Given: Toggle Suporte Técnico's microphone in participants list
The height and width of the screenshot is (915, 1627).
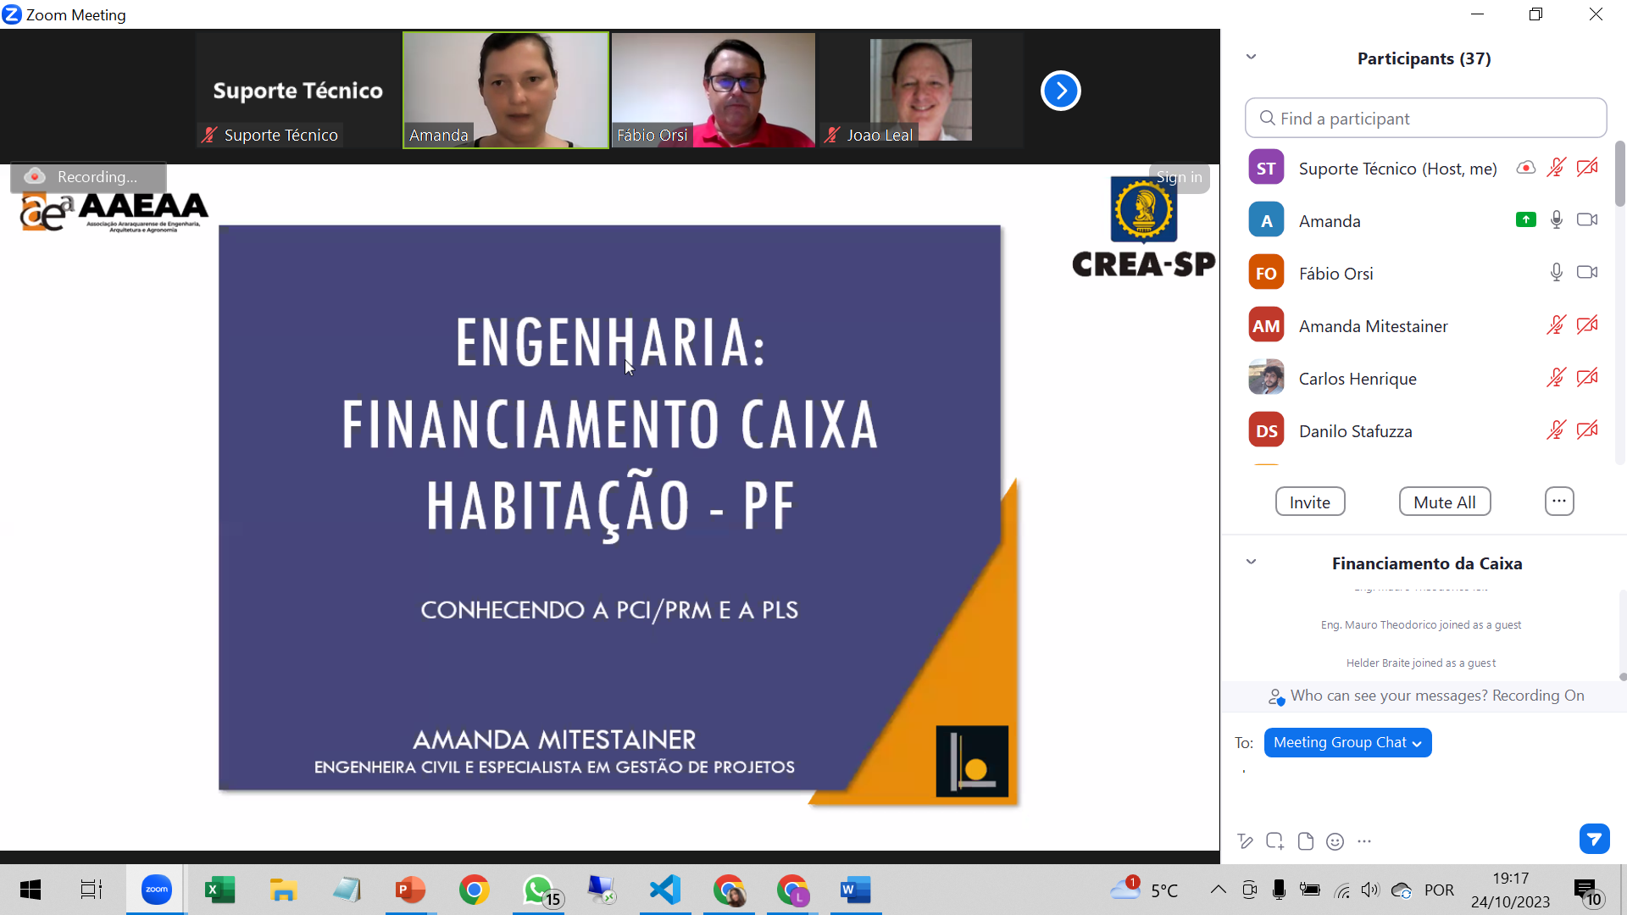Looking at the screenshot, I should (1556, 168).
